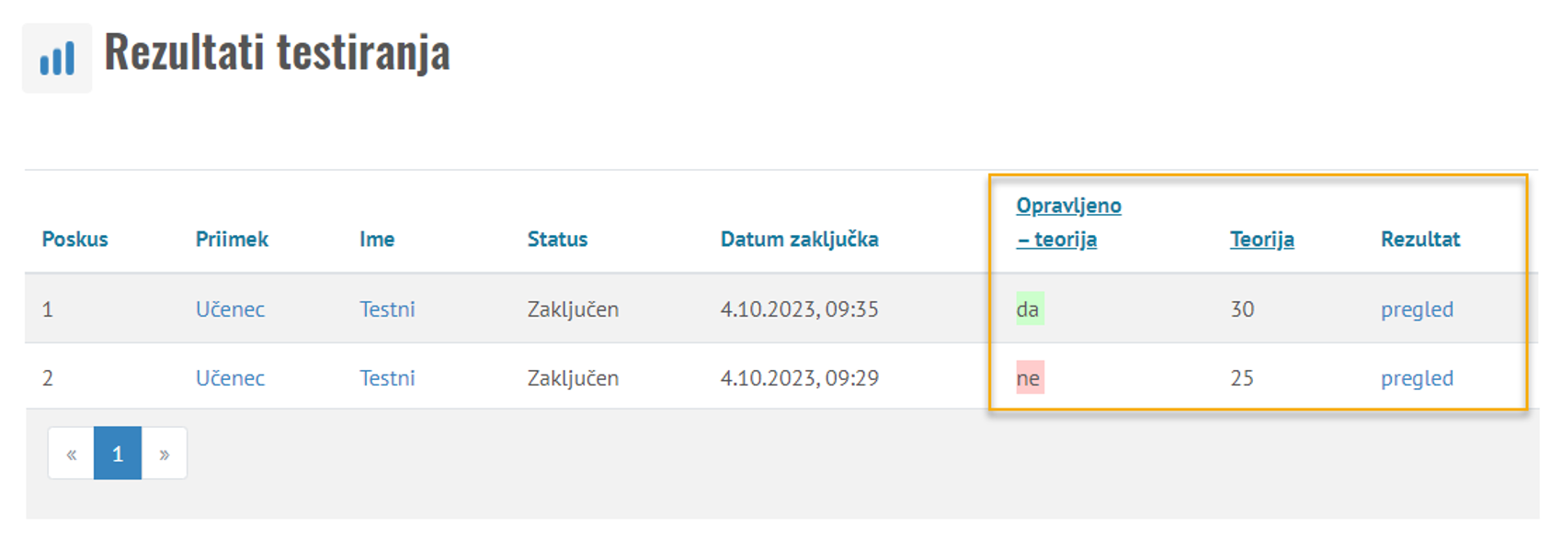
Task: Click the Poskus column header
Action: [x=74, y=240]
